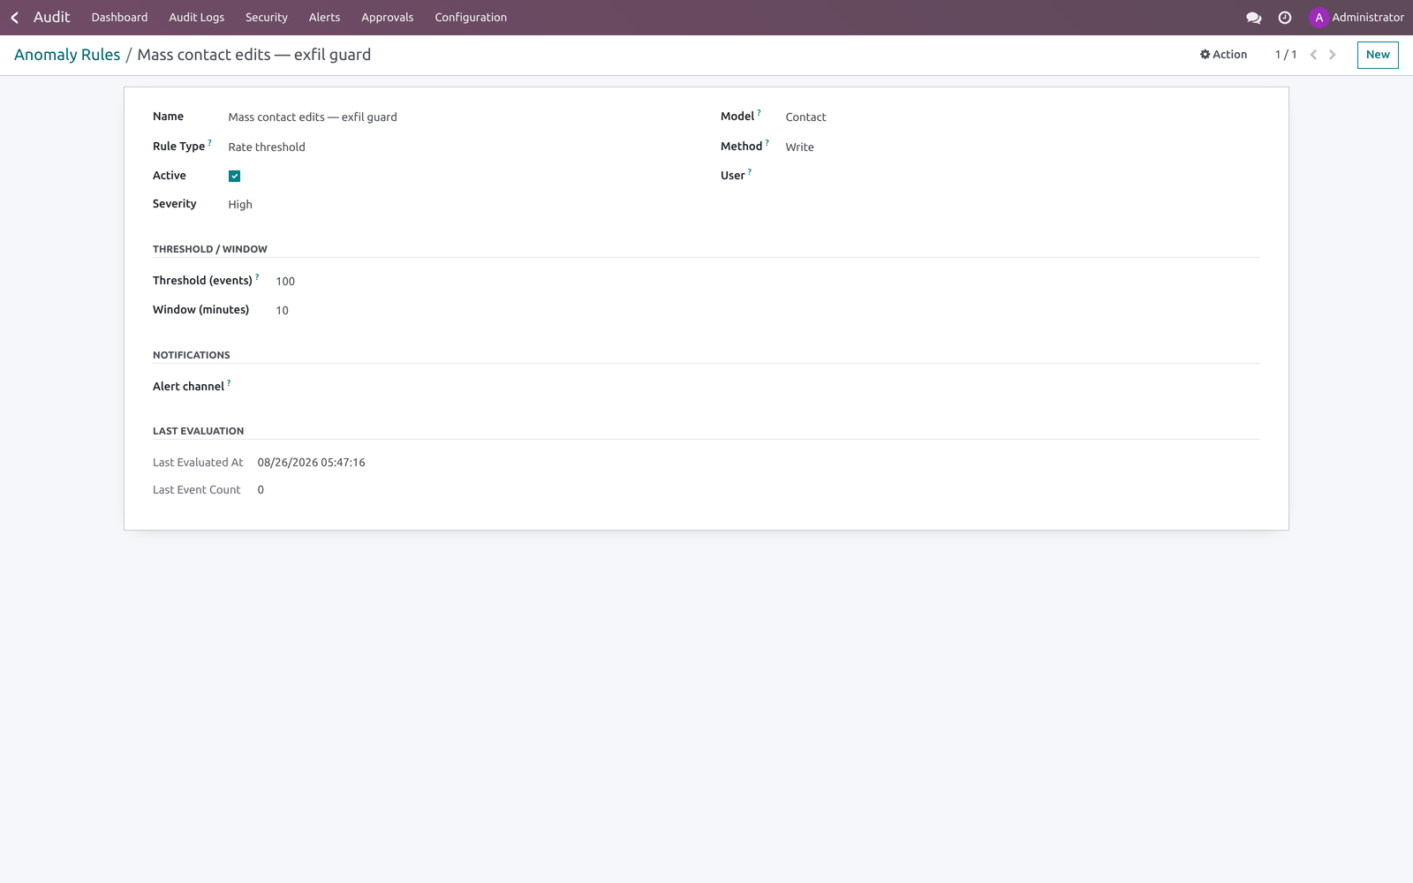Edit the Window minutes value 10
This screenshot has width=1413, height=883.
coord(282,310)
